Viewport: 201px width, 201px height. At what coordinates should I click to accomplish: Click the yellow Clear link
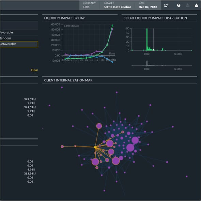click(x=34, y=70)
